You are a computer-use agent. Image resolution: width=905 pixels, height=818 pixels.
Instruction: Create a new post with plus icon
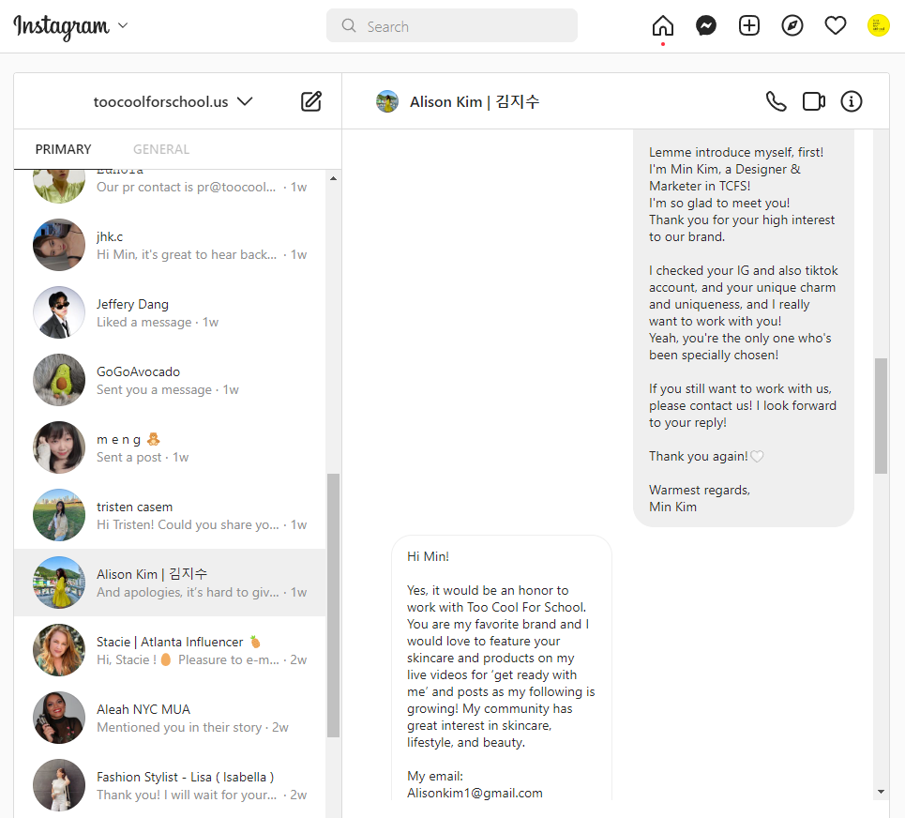[x=749, y=25]
